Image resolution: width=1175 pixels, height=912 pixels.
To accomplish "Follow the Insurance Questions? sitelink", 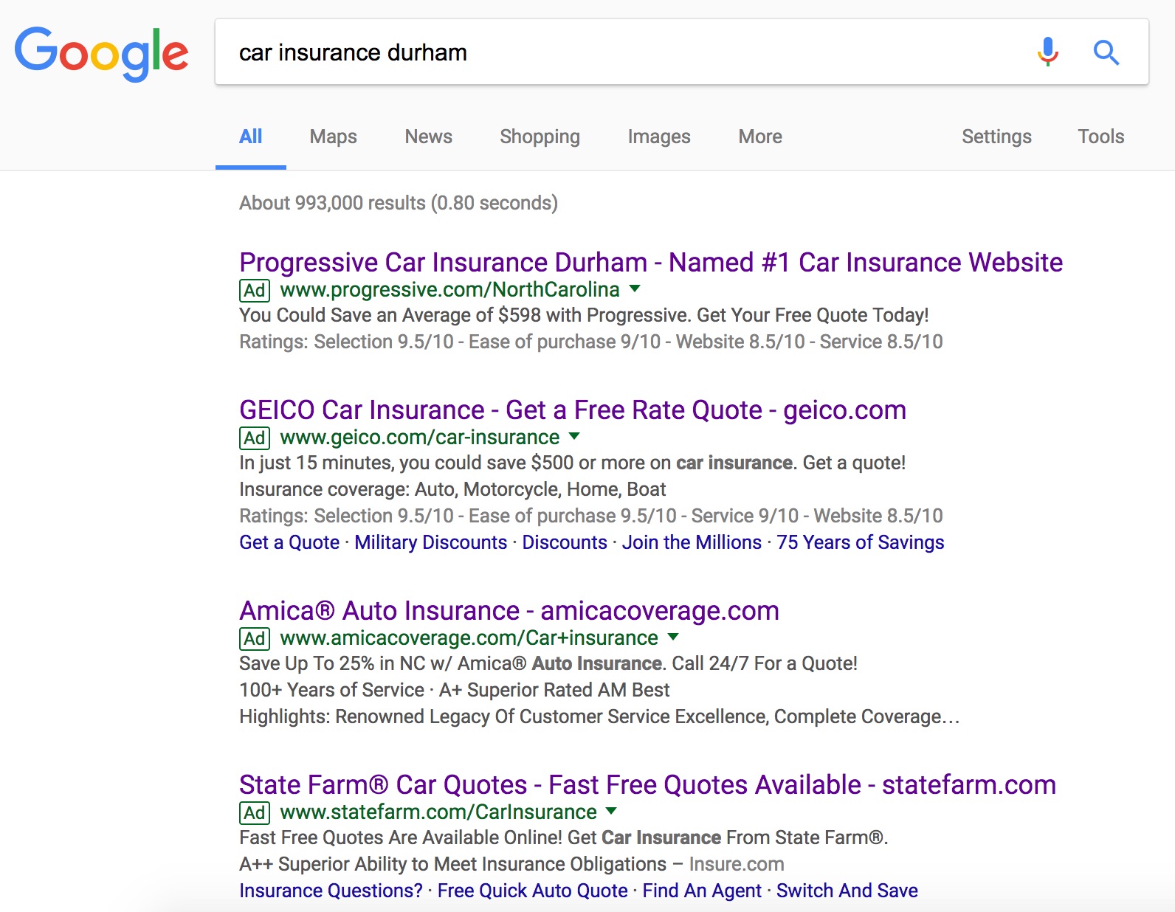I will pyautogui.click(x=331, y=891).
